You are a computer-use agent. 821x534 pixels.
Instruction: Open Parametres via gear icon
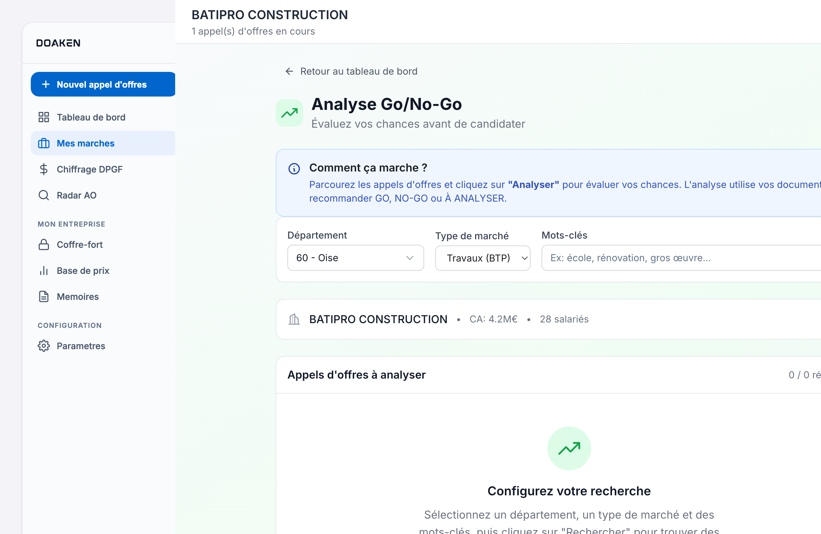[44, 345]
